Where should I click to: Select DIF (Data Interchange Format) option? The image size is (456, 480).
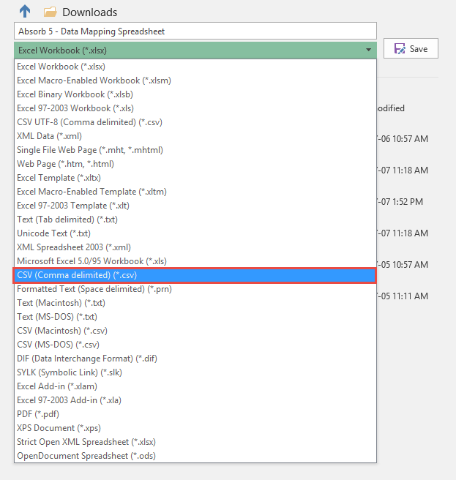[87, 359]
